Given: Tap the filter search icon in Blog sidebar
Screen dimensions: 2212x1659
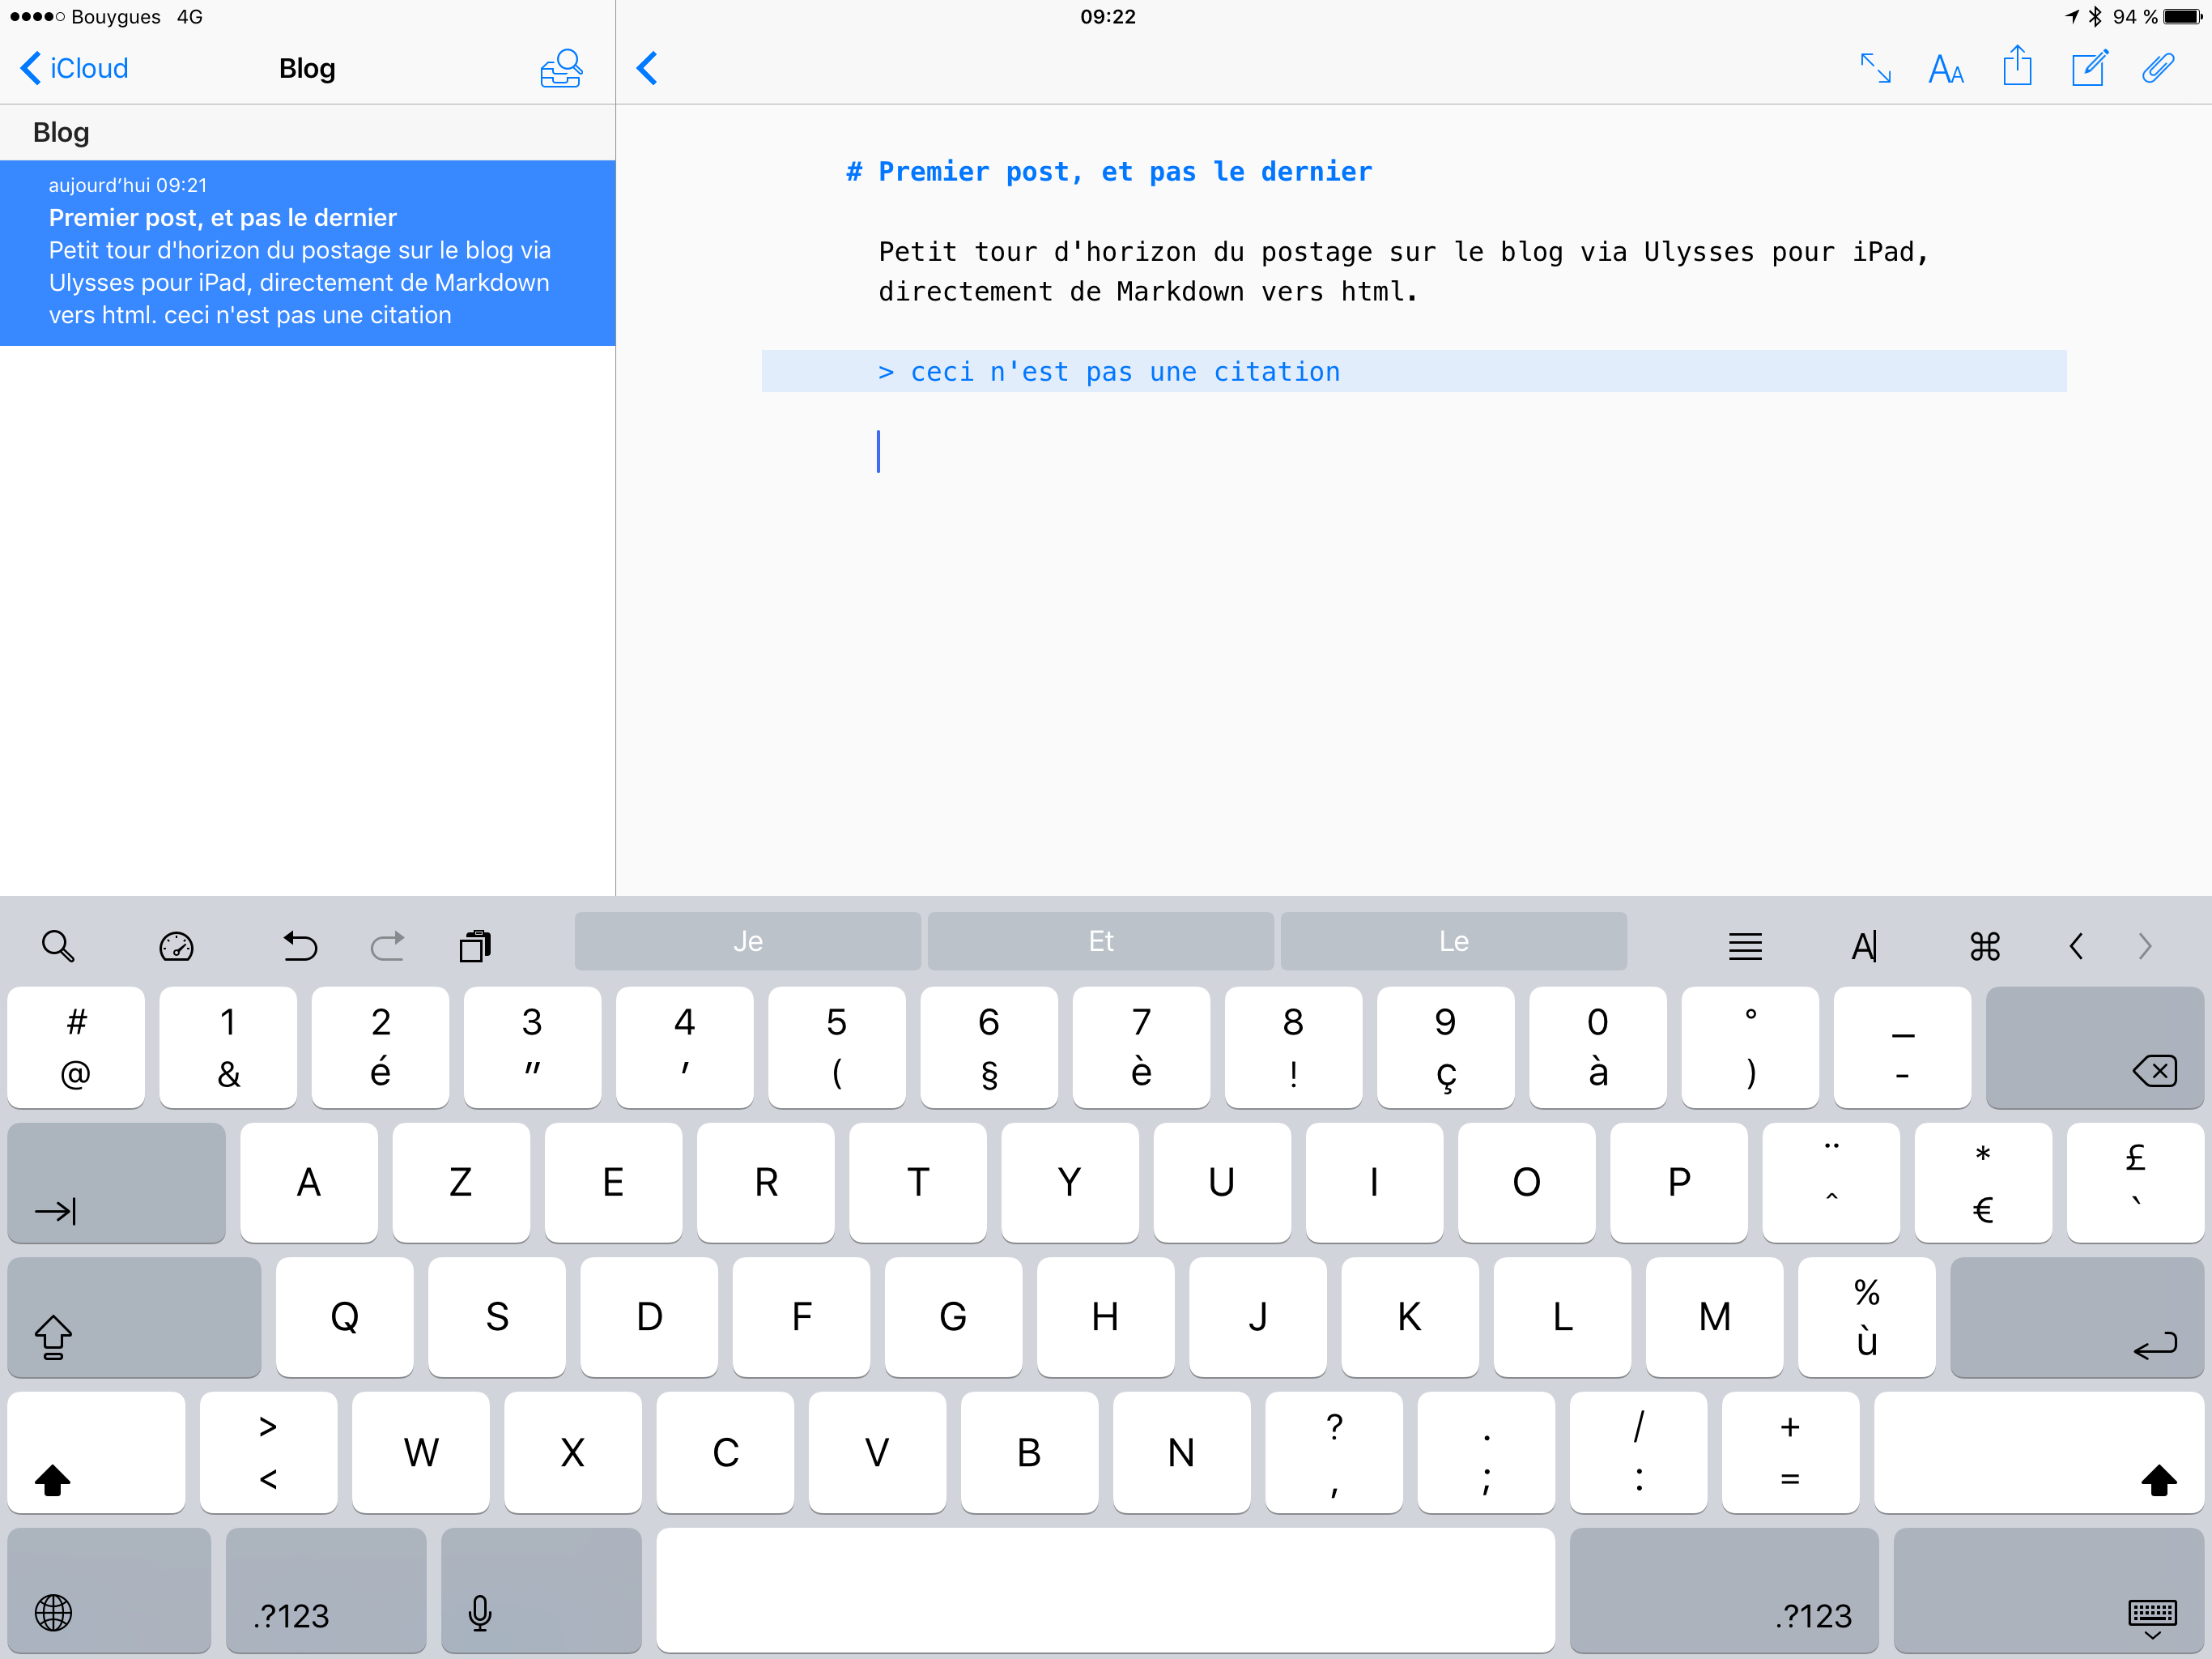Looking at the screenshot, I should [x=561, y=68].
